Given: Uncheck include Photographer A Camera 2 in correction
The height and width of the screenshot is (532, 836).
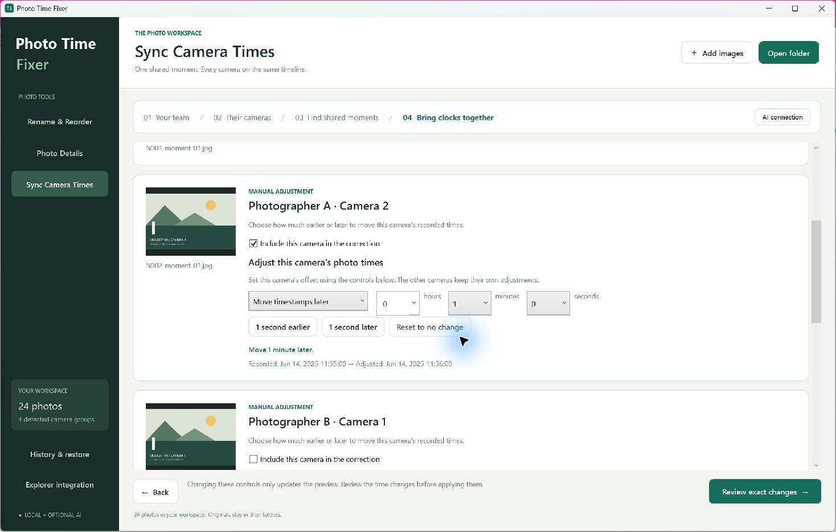Looking at the screenshot, I should [x=253, y=243].
